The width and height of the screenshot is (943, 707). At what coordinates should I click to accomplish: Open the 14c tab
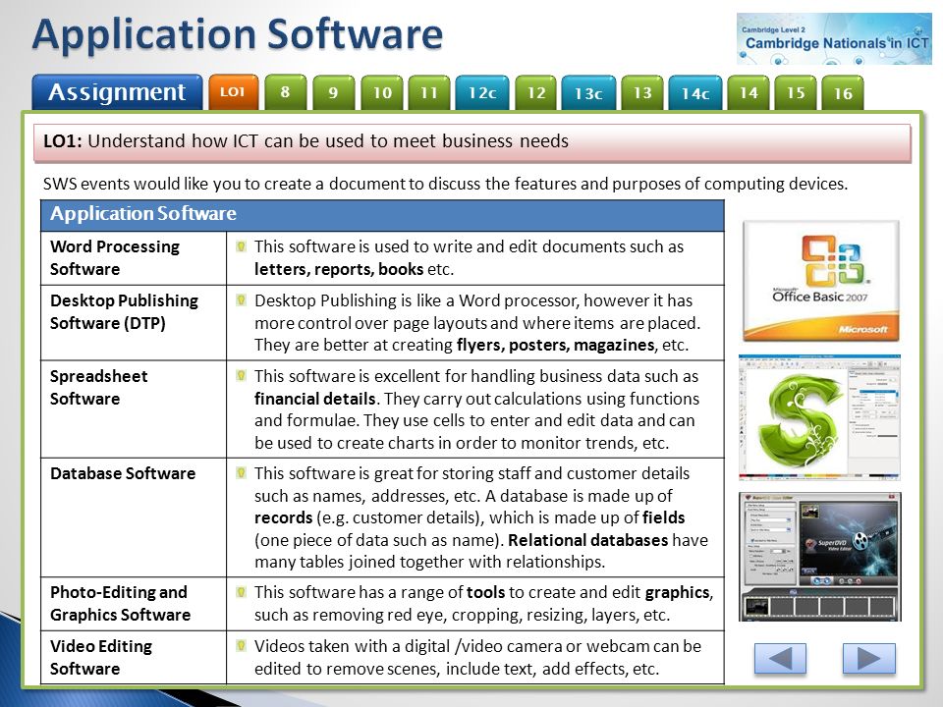point(695,92)
